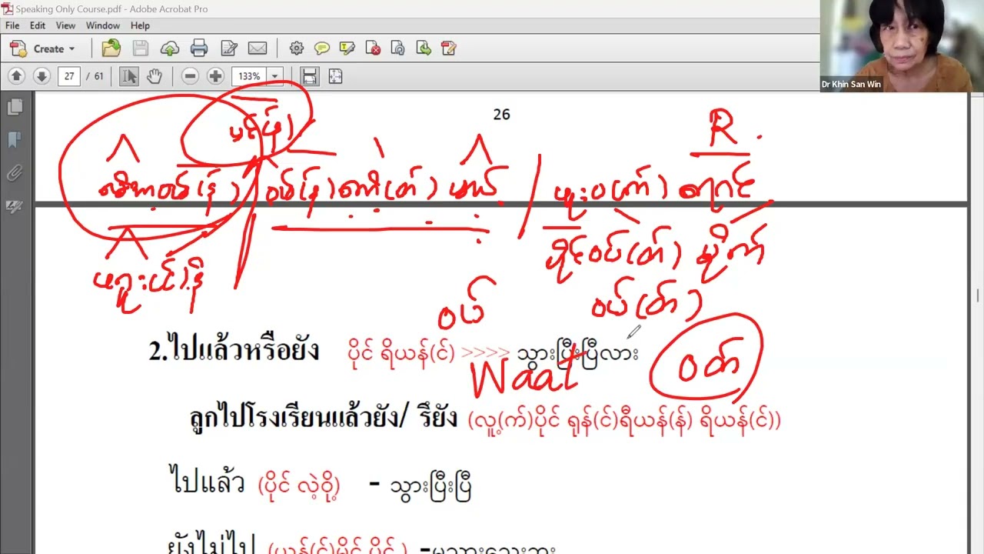Choose the Select tool cursor
The width and height of the screenshot is (984, 554).
(129, 76)
